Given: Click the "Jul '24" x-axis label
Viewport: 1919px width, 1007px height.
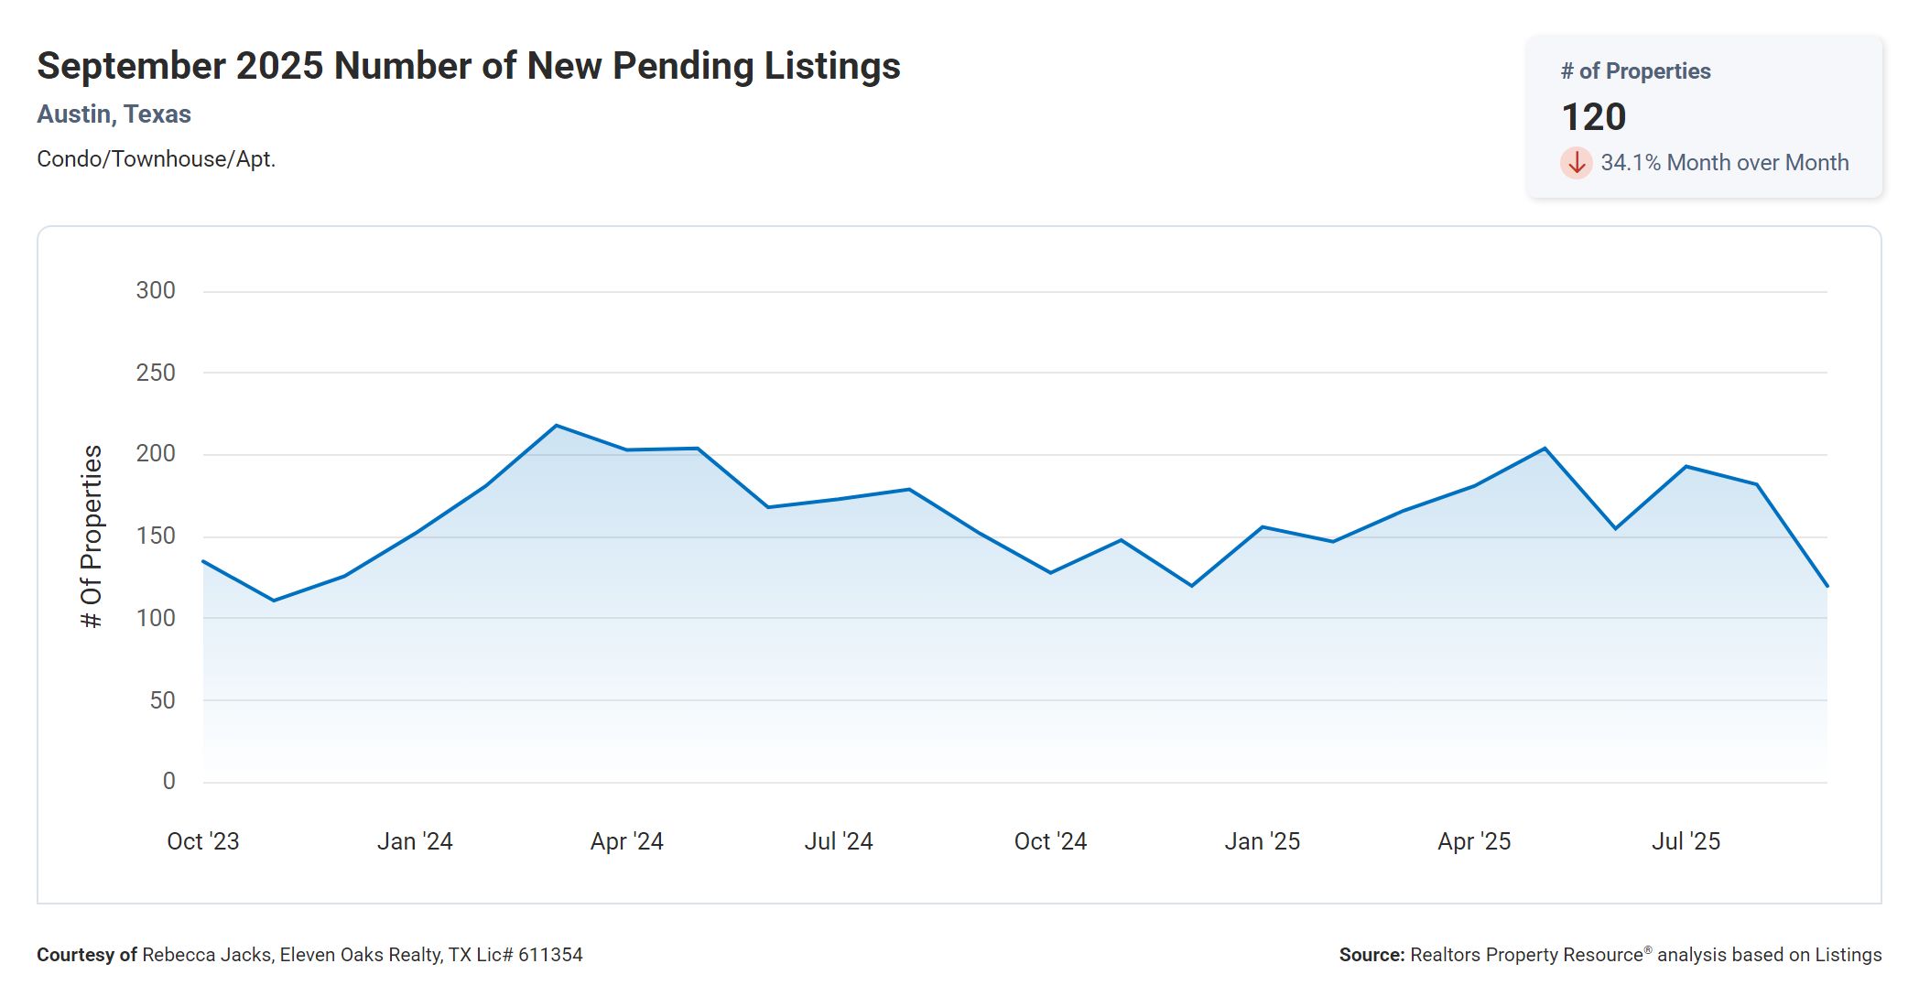Looking at the screenshot, I should 839,841.
